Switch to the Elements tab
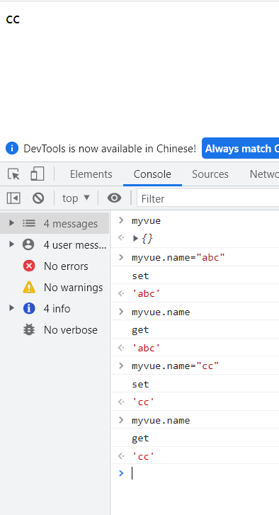The height and width of the screenshot is (515, 279). [x=91, y=174]
